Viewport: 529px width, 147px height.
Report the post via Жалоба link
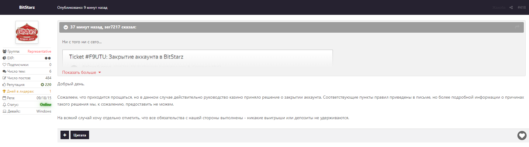click(499, 8)
